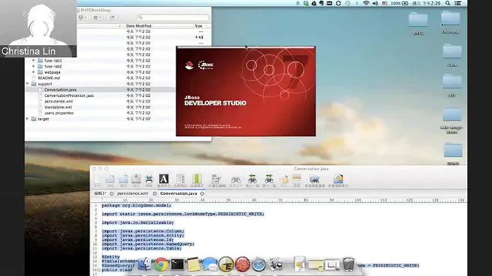Click 'import java.io.Serializable;' code line

(x=138, y=222)
